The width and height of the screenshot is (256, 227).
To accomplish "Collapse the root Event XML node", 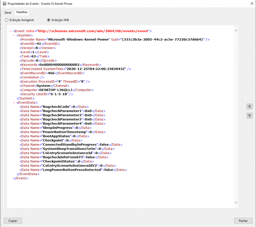I will pos(10,31).
